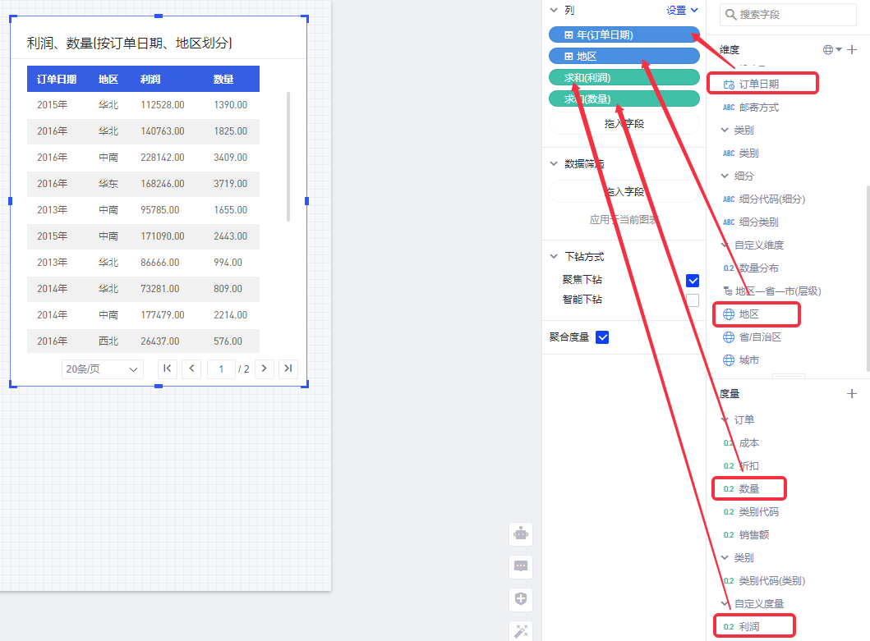Viewport: 870px width, 641px height.
Task: Click the plus icon beside 维度 header
Action: [852, 50]
